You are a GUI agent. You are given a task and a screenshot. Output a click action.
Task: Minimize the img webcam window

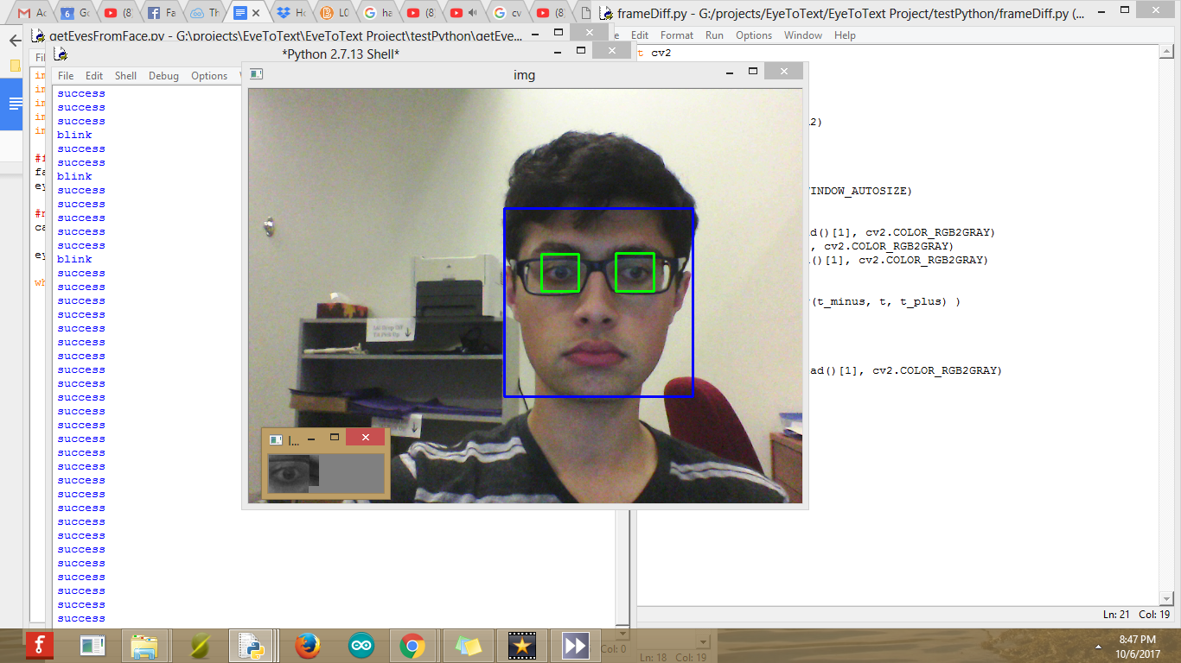[729, 72]
